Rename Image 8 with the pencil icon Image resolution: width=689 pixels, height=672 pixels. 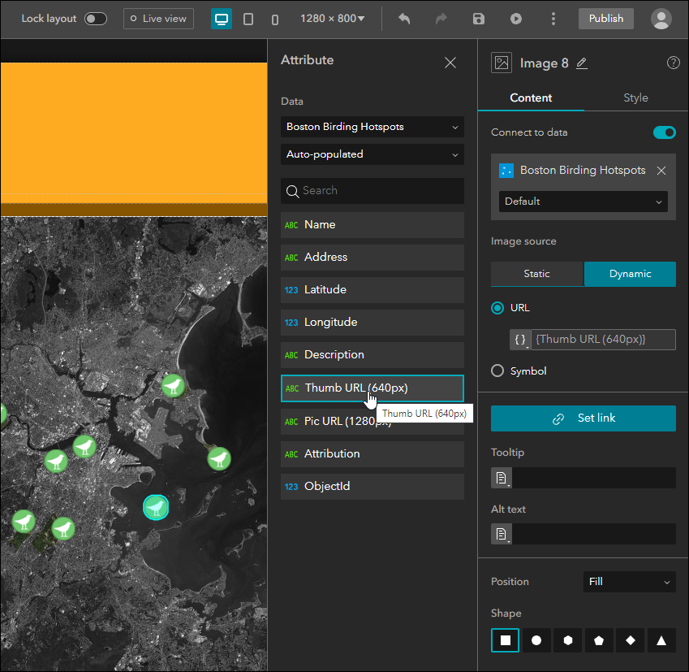tap(582, 63)
